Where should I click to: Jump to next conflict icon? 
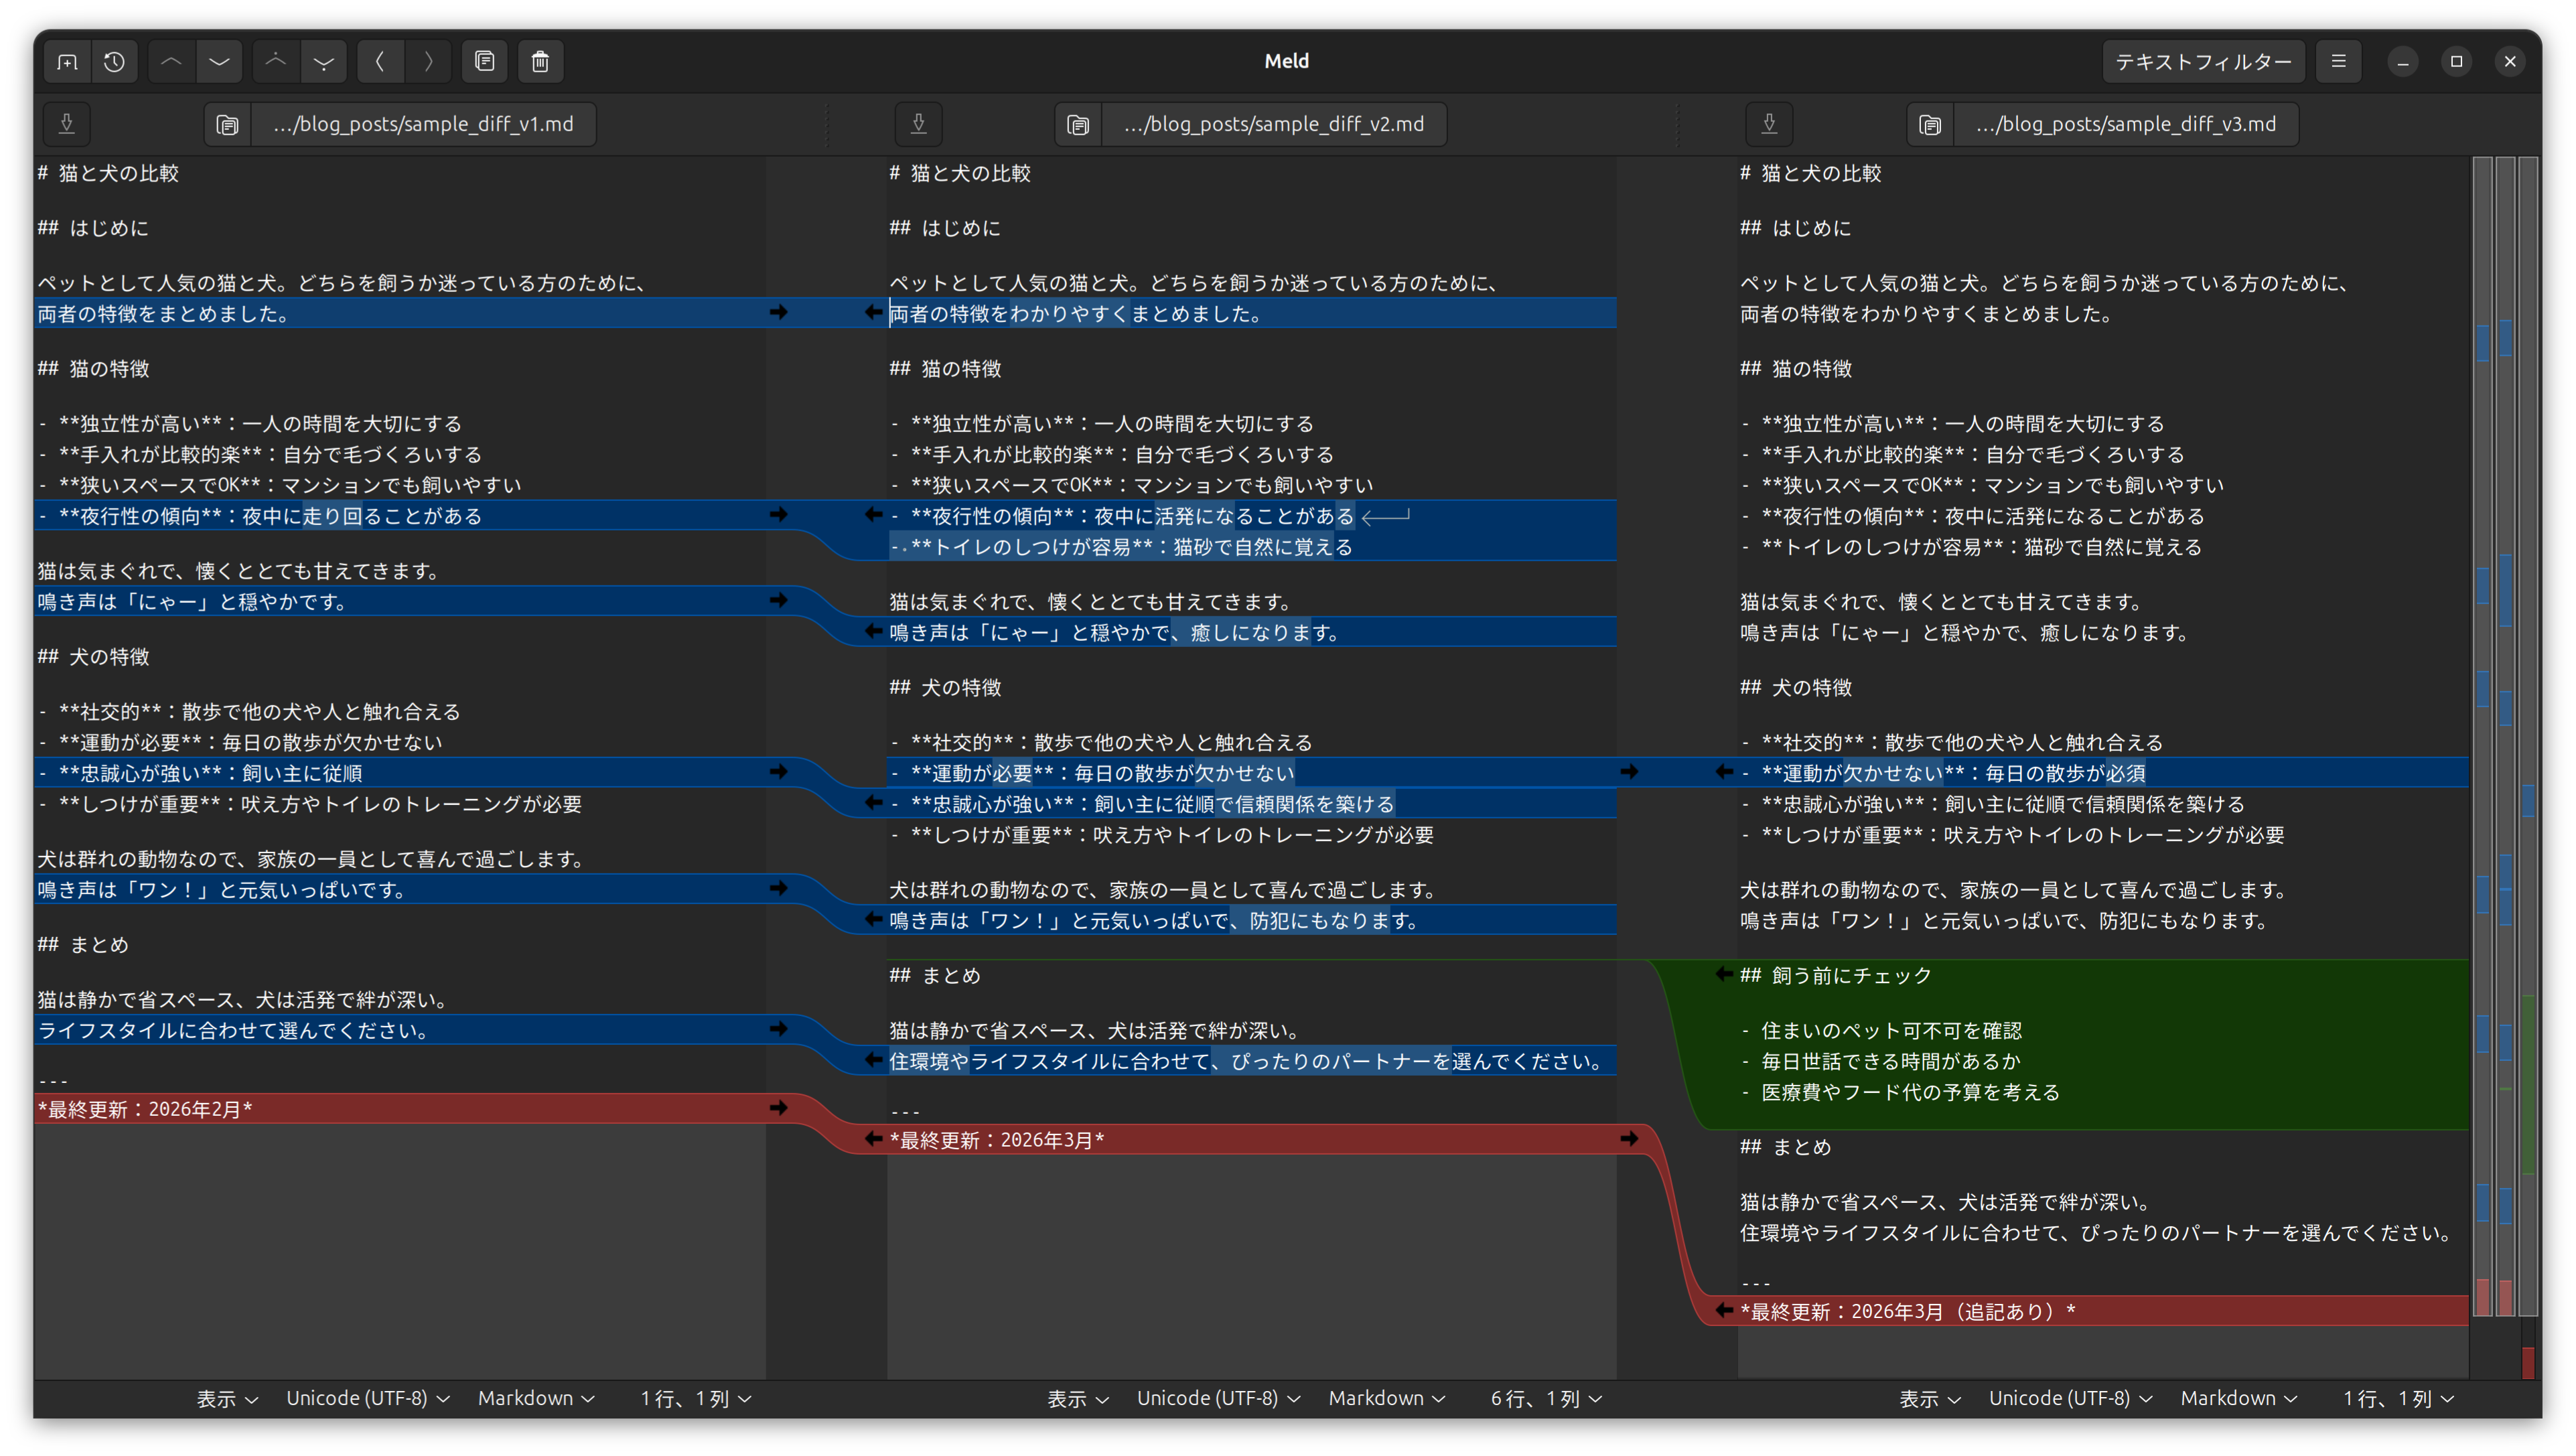click(x=324, y=62)
